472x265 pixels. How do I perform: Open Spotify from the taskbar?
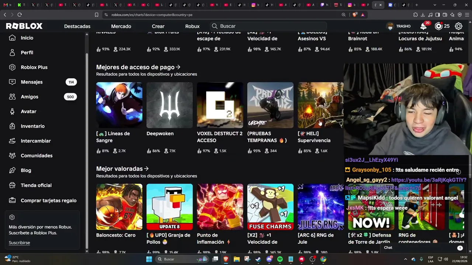click(280, 259)
